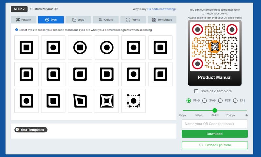Choose the skewed distorted square eye
The height and width of the screenshot is (157, 261).
[x=80, y=101]
